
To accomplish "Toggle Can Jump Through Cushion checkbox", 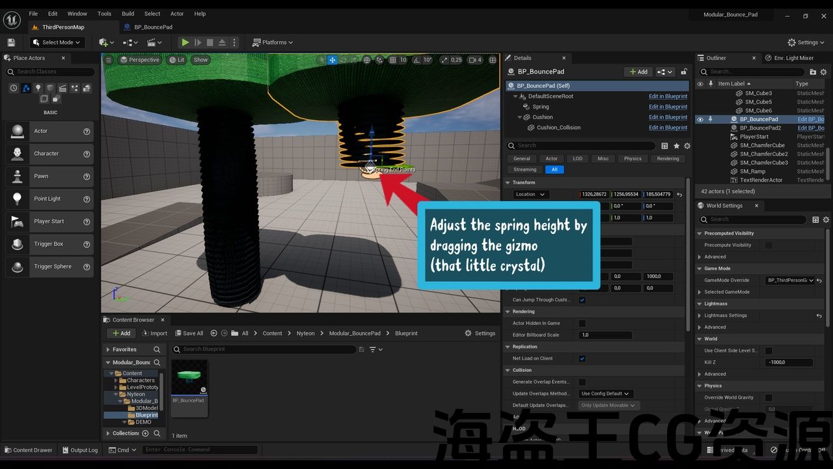I will point(582,300).
